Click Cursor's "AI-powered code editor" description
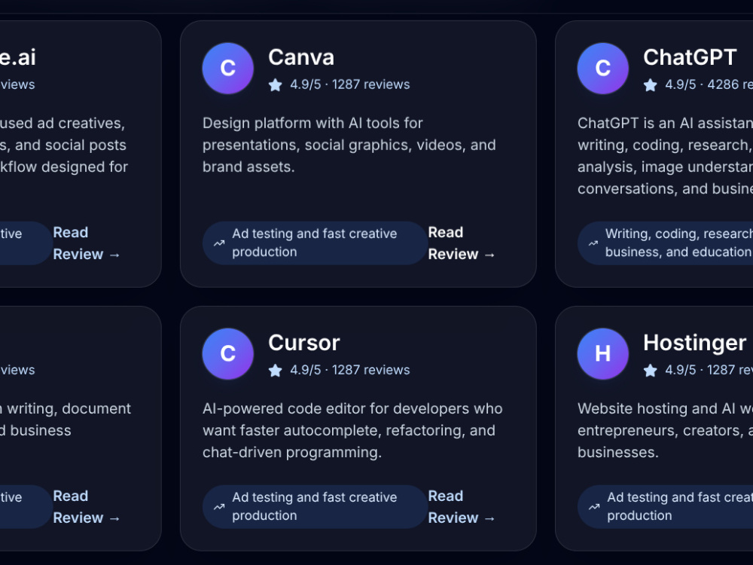 pos(352,430)
